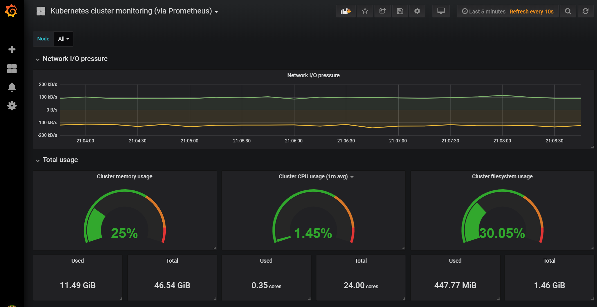The height and width of the screenshot is (307, 597).
Task: Open the Dashboards grid icon in sidebar
Action: tap(12, 69)
